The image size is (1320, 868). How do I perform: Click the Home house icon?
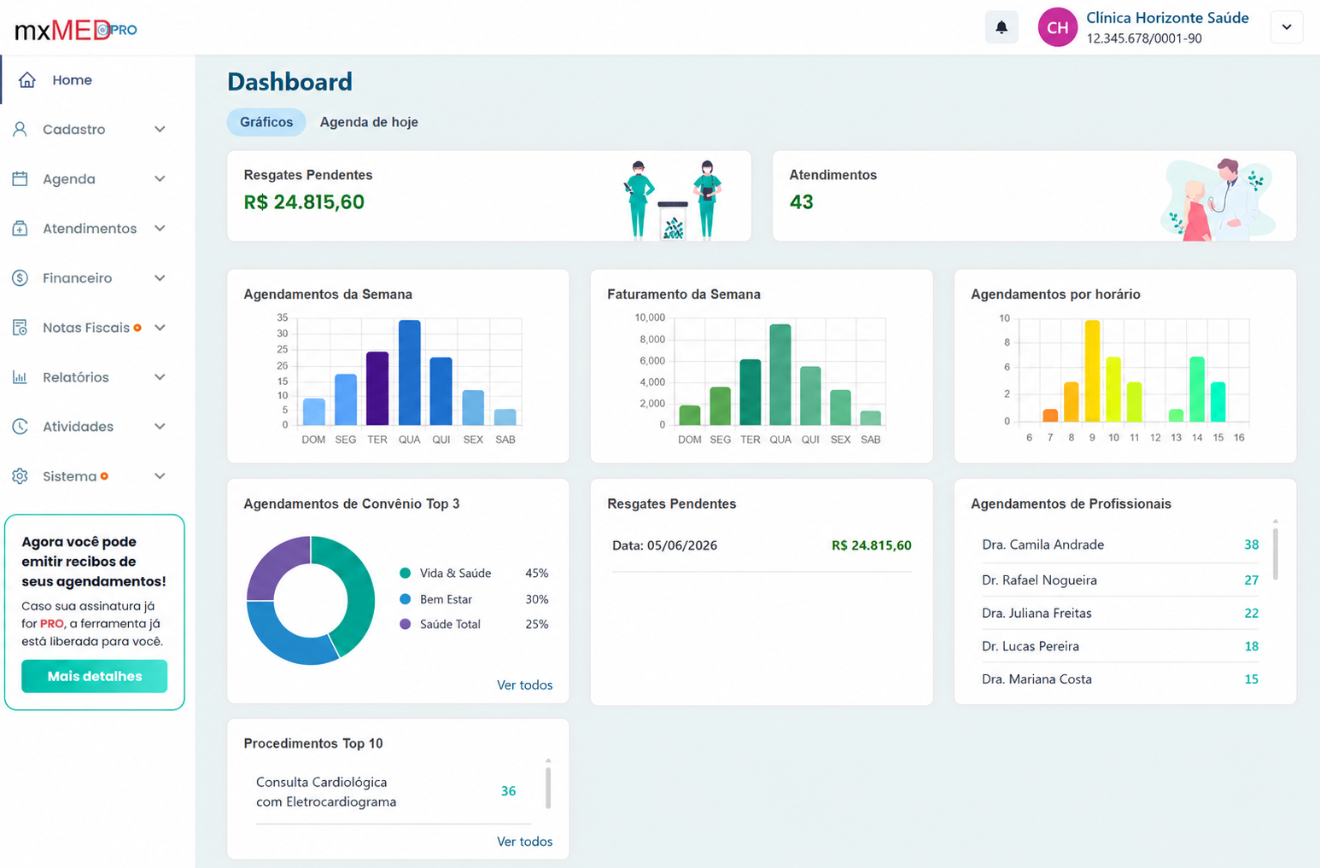click(x=27, y=80)
